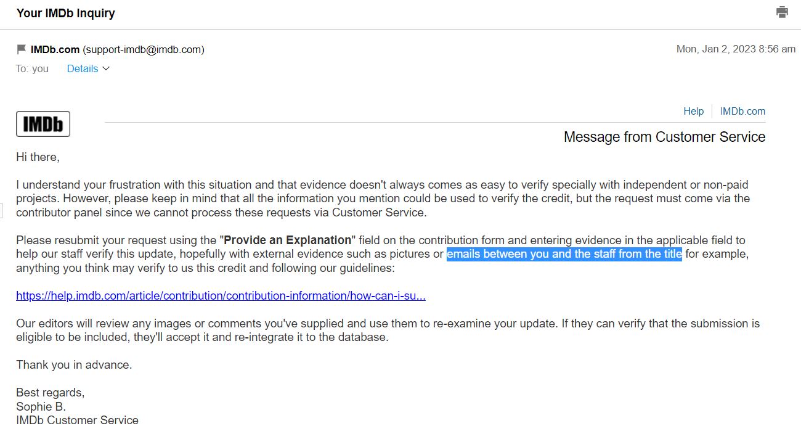The image size is (801, 447).
Task: Click the flag icon beside the sender
Action: (22, 49)
